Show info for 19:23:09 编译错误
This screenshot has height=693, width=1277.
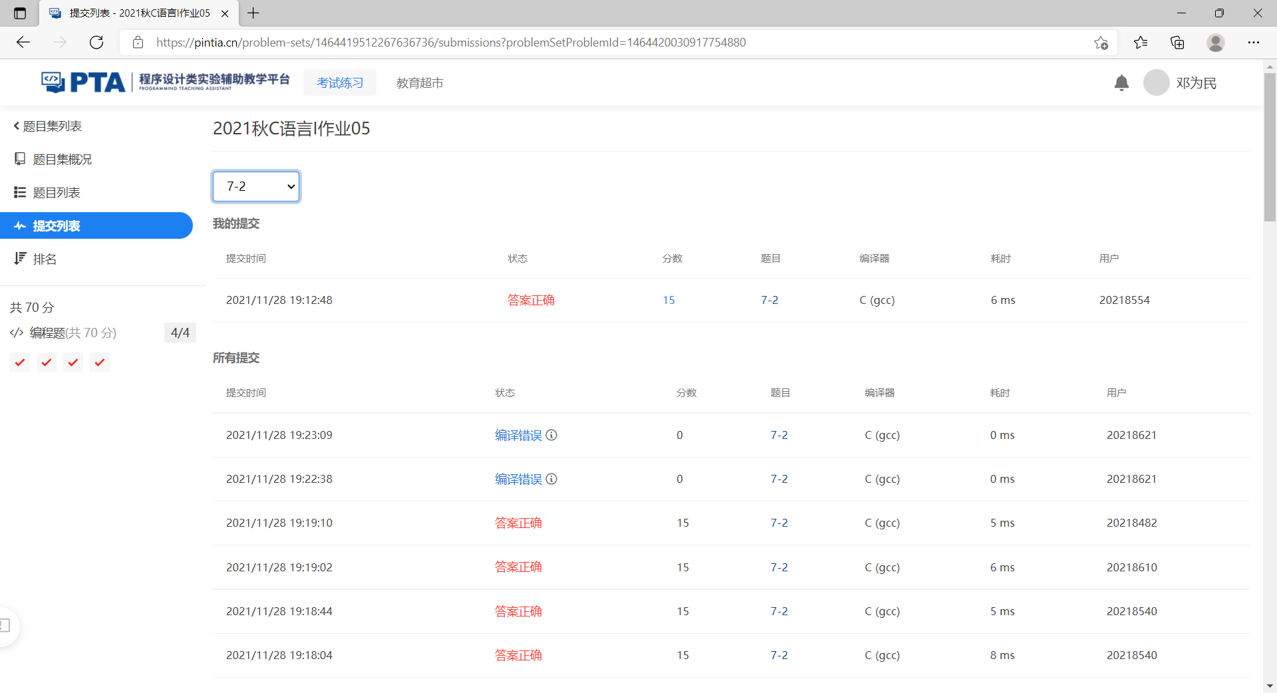tap(551, 435)
